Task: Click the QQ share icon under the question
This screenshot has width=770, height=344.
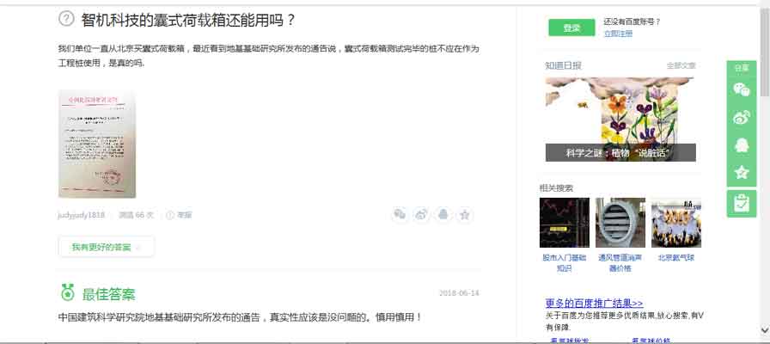Action: (443, 214)
